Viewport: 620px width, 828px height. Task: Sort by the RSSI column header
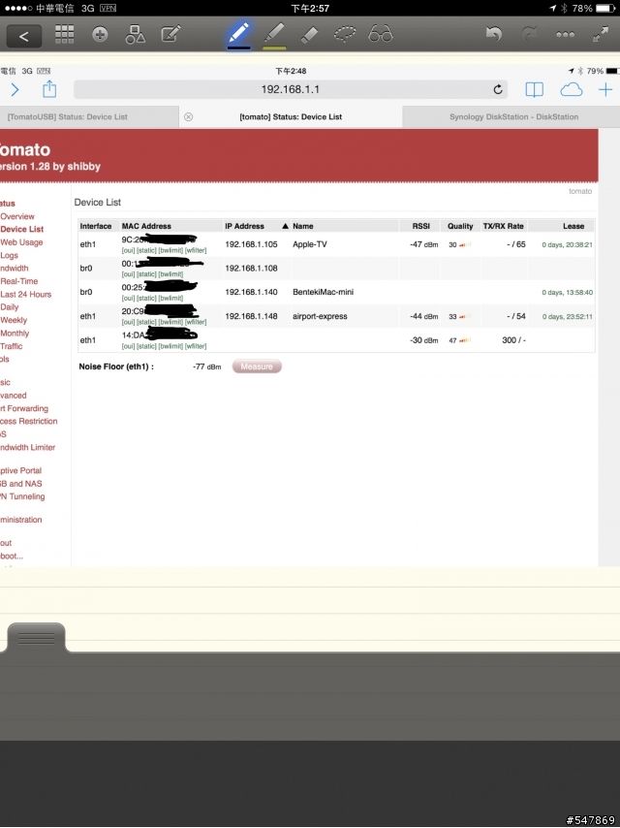(421, 226)
